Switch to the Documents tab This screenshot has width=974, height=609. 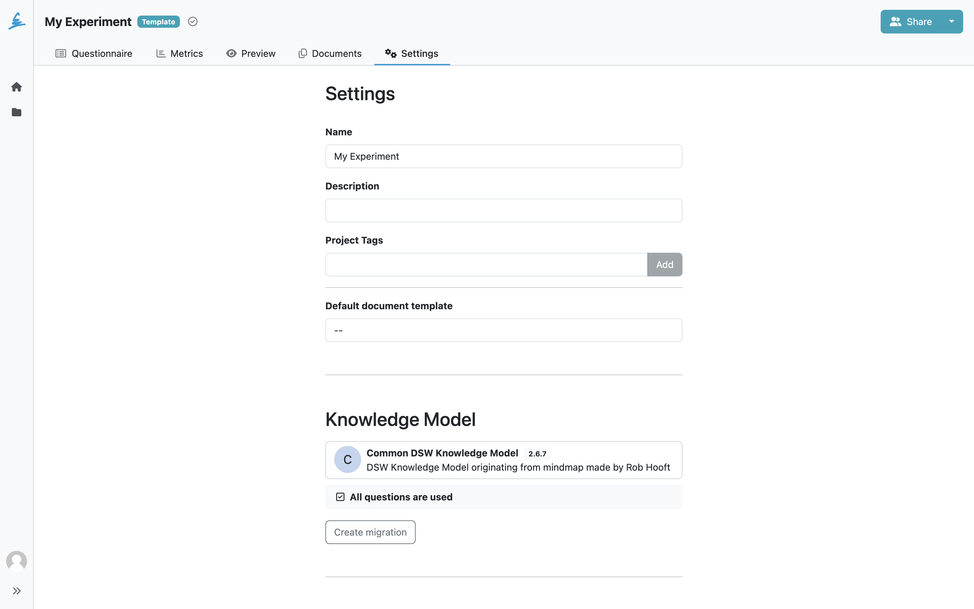click(x=330, y=53)
